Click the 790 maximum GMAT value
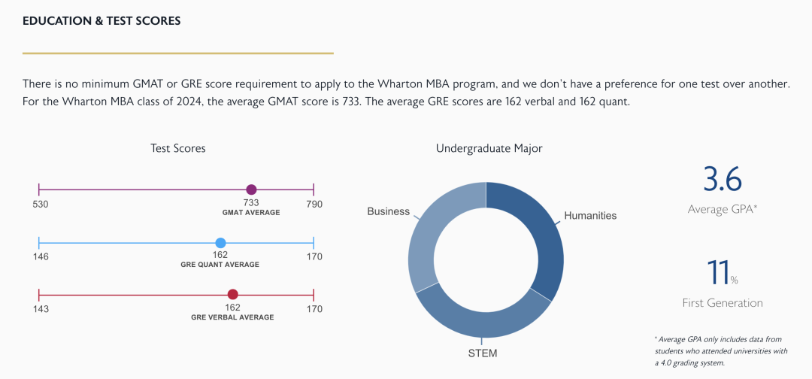The width and height of the screenshot is (812, 379). (314, 204)
